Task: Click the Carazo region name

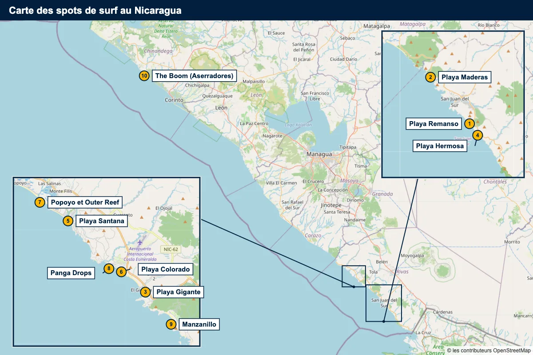Action: click(x=313, y=235)
